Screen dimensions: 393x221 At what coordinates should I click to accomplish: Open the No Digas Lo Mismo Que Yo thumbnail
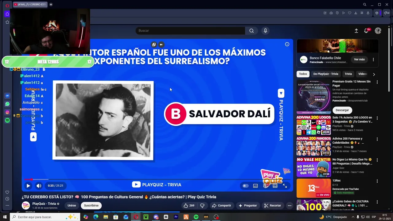[x=314, y=167]
